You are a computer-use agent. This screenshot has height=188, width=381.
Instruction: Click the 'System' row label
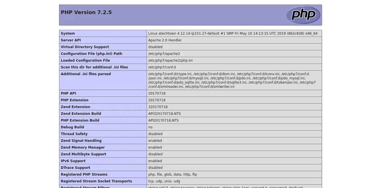point(68,33)
